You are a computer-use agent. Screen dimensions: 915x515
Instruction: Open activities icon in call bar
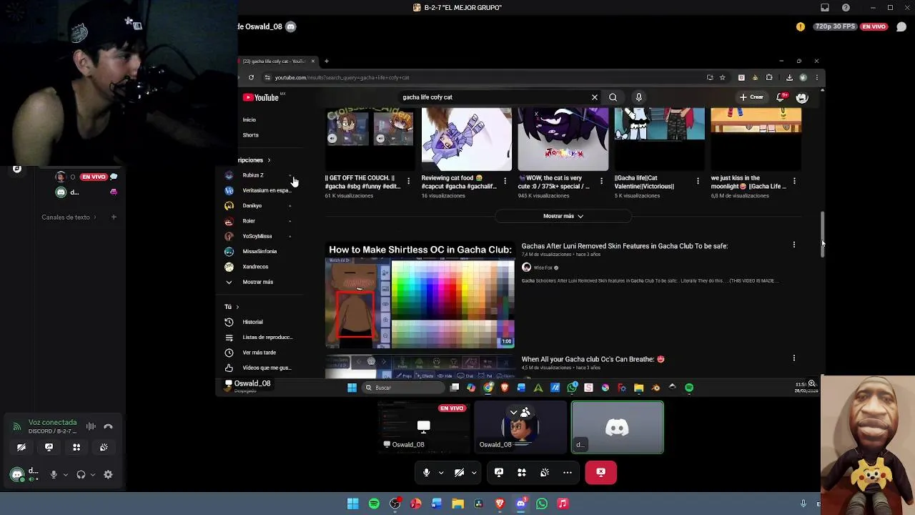tap(522, 472)
